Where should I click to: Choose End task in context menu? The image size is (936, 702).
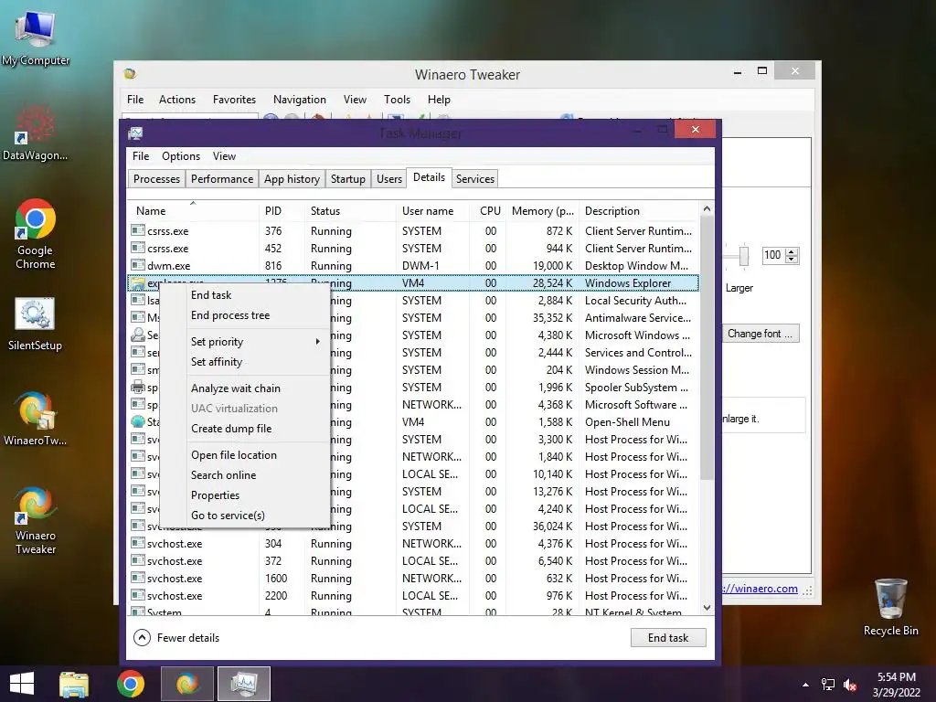[x=256, y=295]
